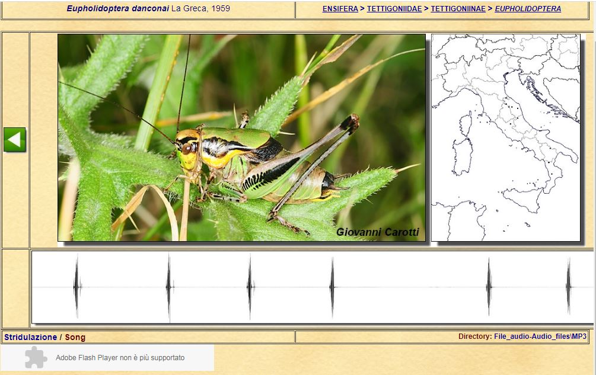This screenshot has width=596, height=375.
Task: Click the La Greca, 1959 author text
Action: tap(200, 9)
